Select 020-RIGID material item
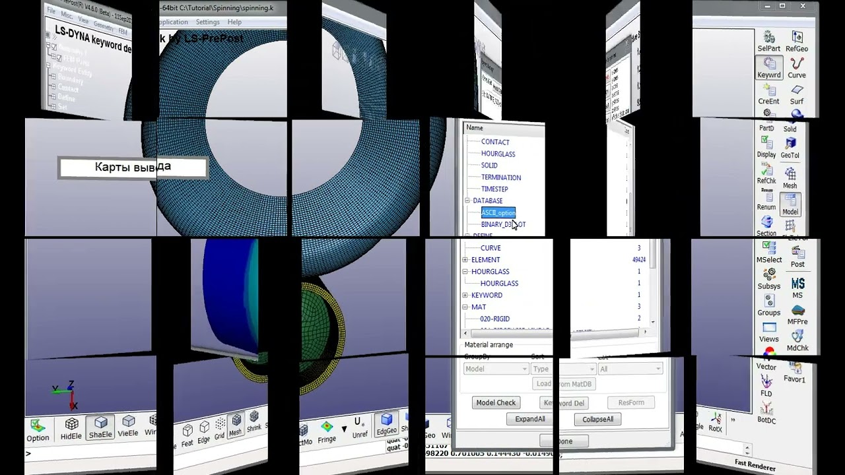The width and height of the screenshot is (845, 475). point(494,319)
